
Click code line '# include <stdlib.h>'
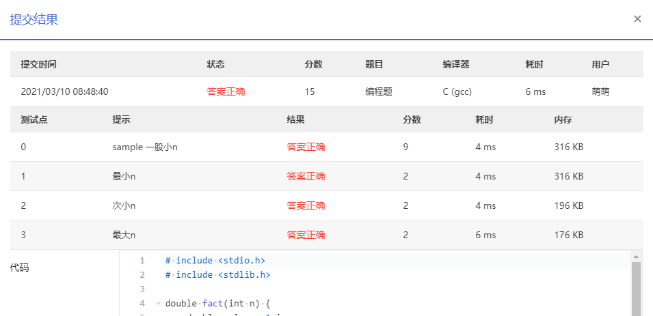(218, 275)
